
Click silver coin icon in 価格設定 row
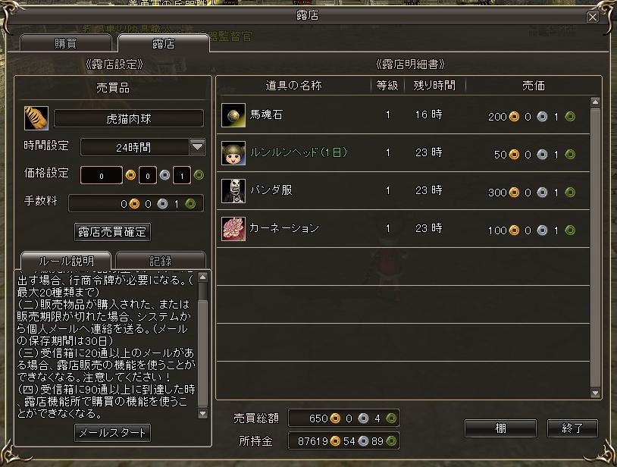pos(165,174)
